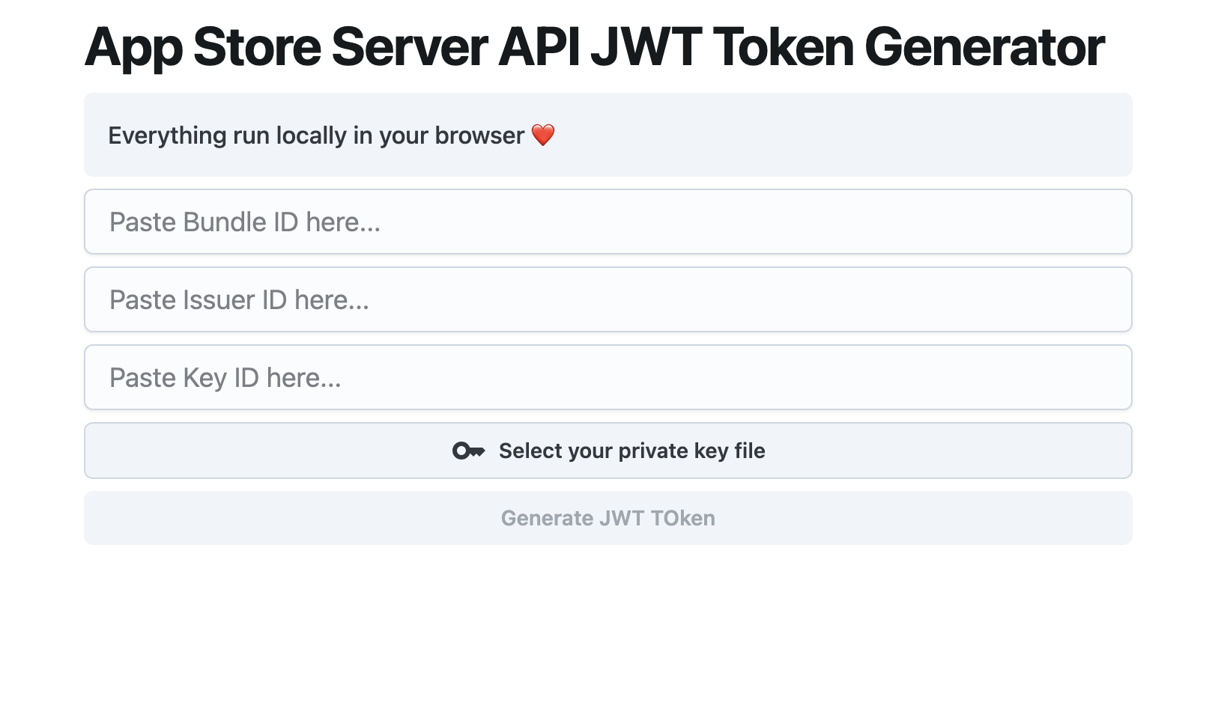Click the App Store Server API heading

tap(594, 47)
